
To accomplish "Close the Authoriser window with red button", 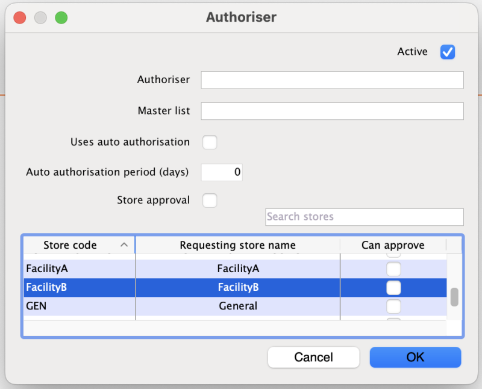I will pos(20,17).
